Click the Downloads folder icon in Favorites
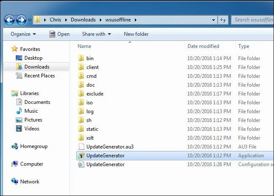This screenshot has width=274, height=196. (19, 67)
